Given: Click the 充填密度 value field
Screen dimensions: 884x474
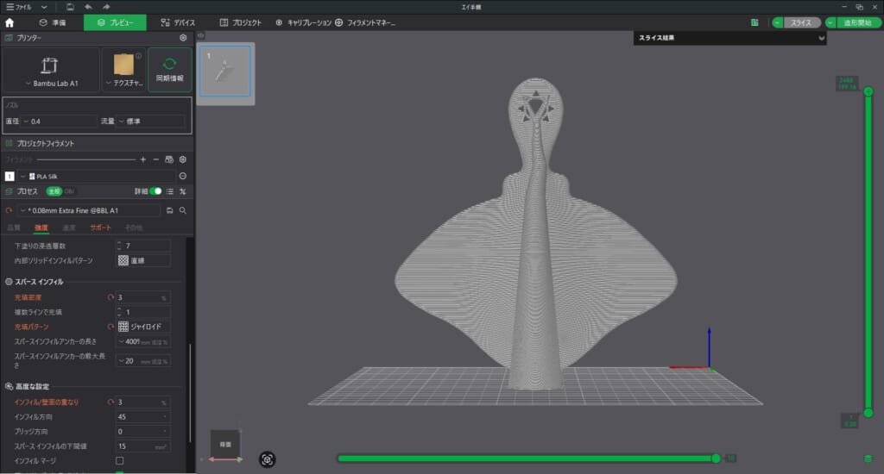Looking at the screenshot, I should (143, 297).
